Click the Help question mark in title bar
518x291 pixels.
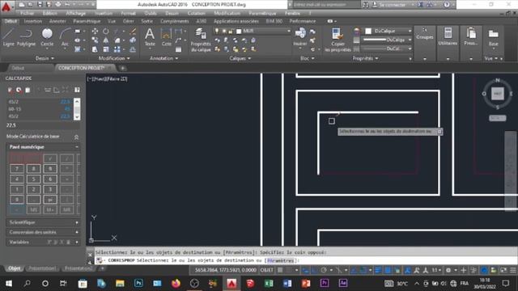click(x=447, y=5)
